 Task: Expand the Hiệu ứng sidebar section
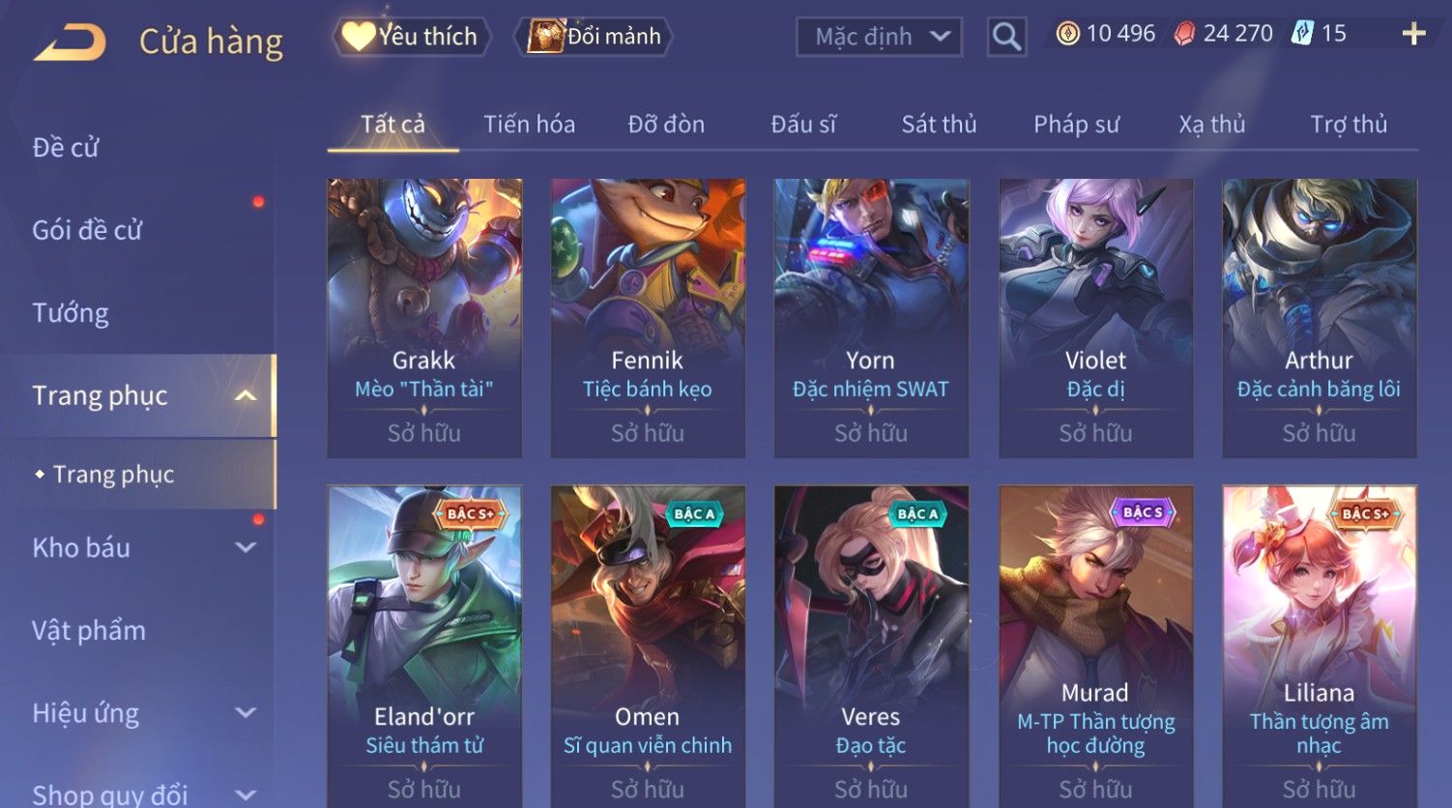pyautogui.click(x=246, y=713)
